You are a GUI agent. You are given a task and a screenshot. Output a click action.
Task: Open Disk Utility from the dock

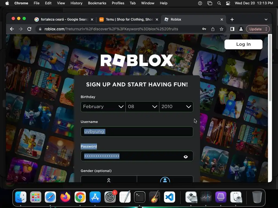coord(236,197)
